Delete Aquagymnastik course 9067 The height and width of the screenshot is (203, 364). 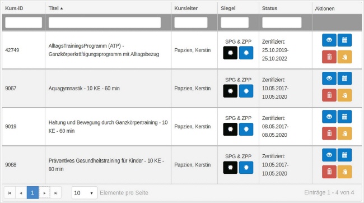click(329, 95)
